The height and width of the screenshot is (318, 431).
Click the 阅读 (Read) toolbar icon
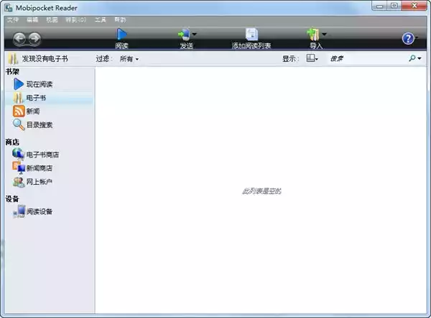pos(121,34)
